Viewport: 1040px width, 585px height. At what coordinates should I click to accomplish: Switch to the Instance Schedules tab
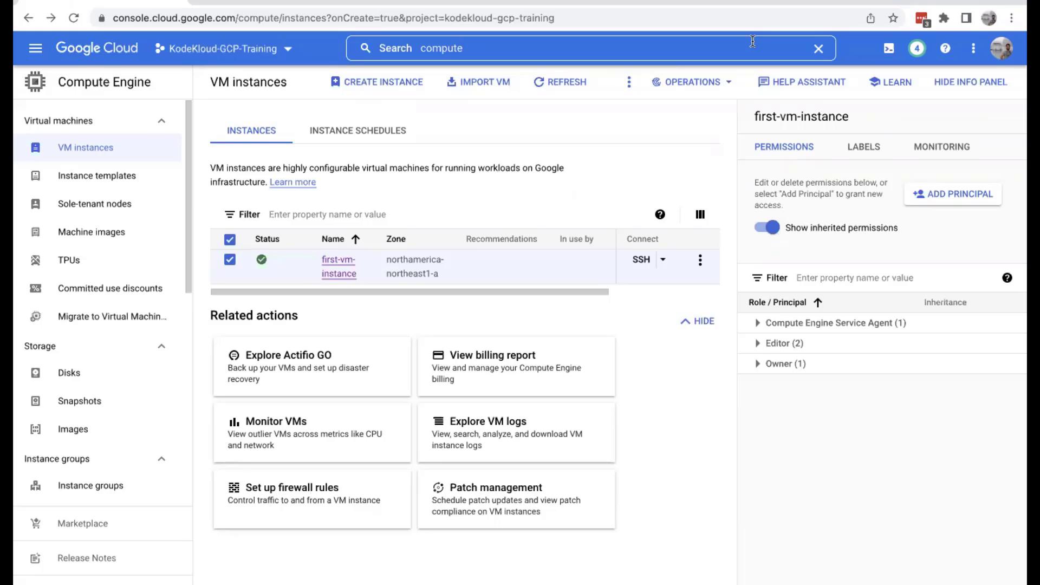pos(357,131)
